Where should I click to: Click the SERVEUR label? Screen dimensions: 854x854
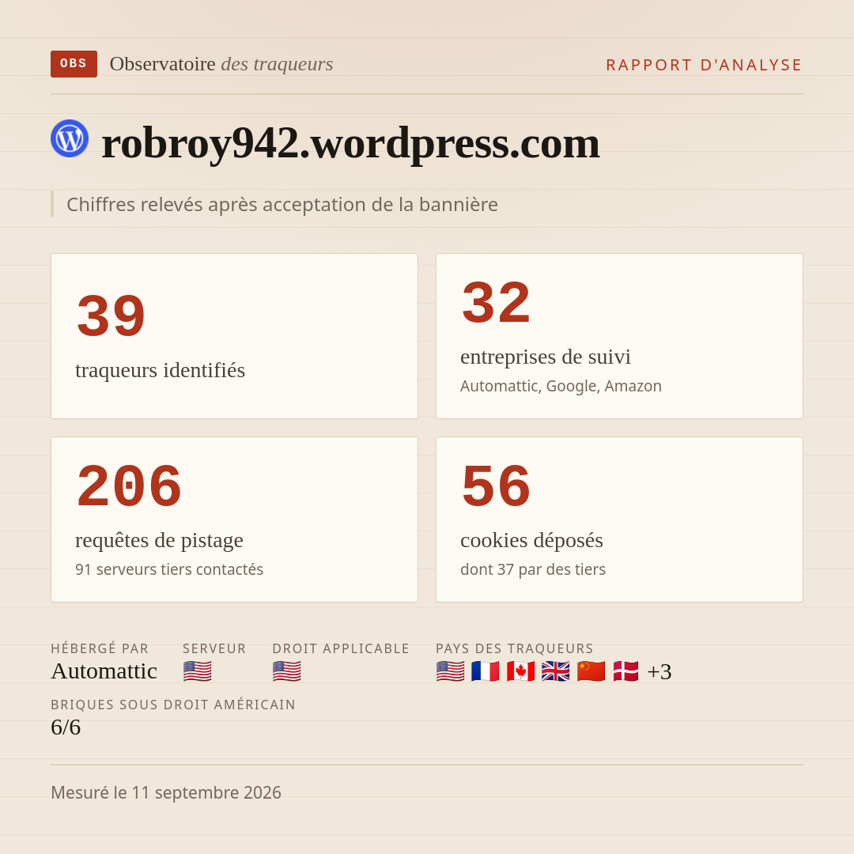[214, 648]
